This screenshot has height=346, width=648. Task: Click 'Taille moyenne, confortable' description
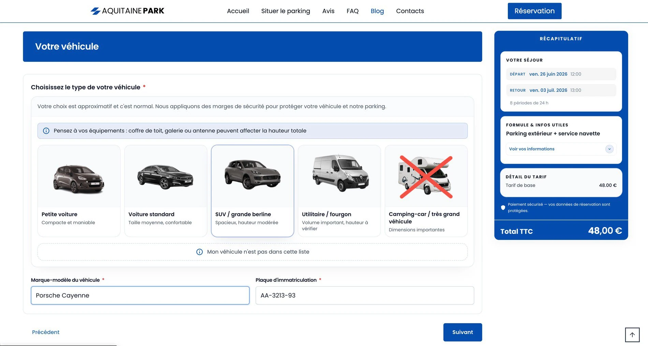coord(160,222)
